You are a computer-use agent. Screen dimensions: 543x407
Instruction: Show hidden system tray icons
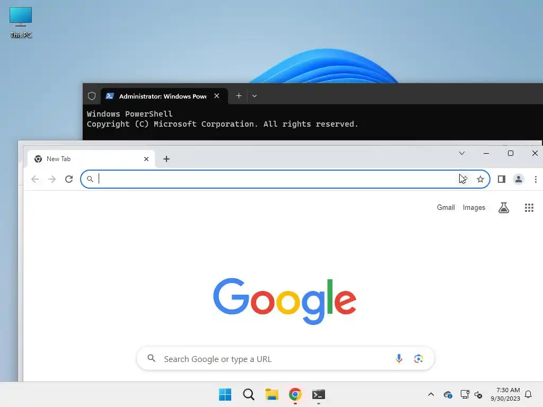point(431,394)
